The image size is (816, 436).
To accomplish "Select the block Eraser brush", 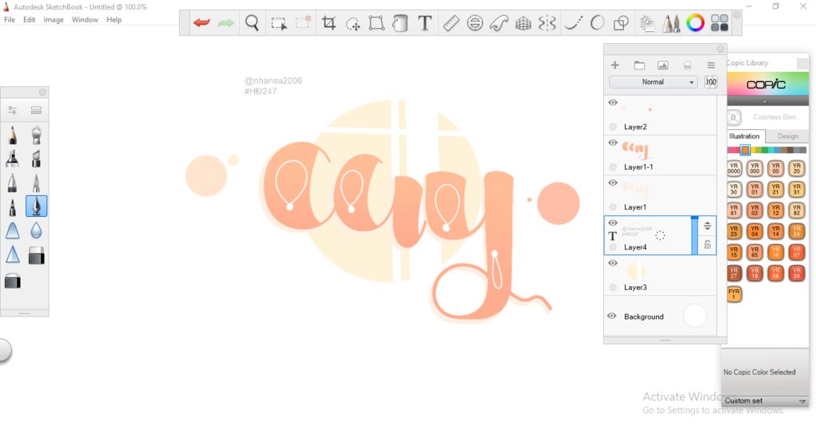I will click(36, 255).
